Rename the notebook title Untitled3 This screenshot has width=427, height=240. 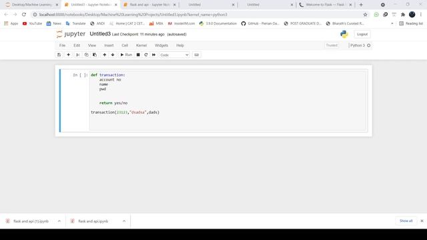pyautogui.click(x=100, y=34)
